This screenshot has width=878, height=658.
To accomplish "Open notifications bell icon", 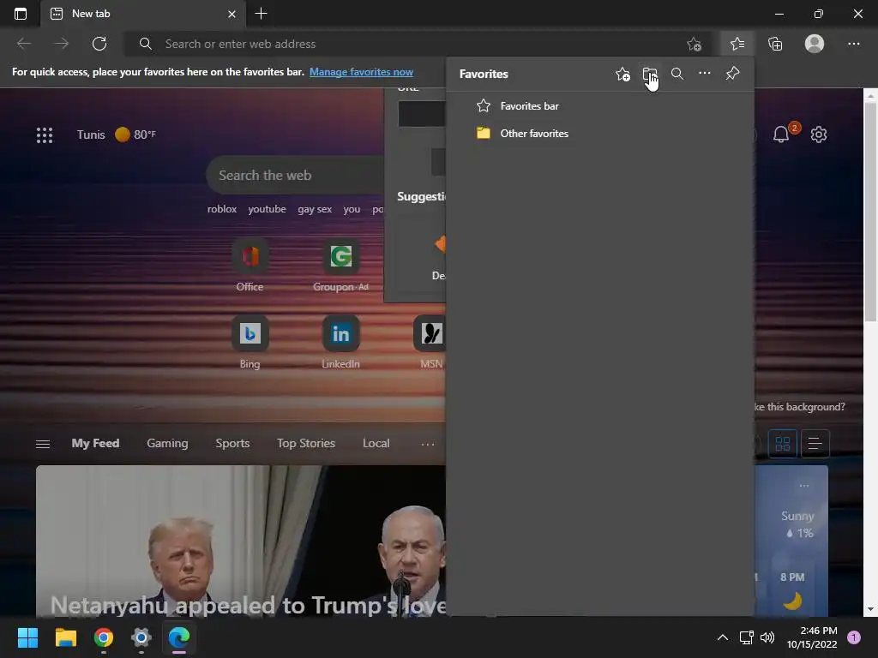I will click(x=782, y=135).
